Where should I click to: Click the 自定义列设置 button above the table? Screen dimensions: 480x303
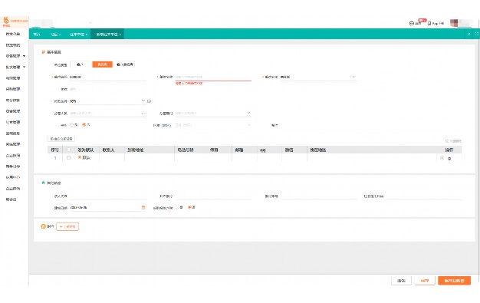61,139
